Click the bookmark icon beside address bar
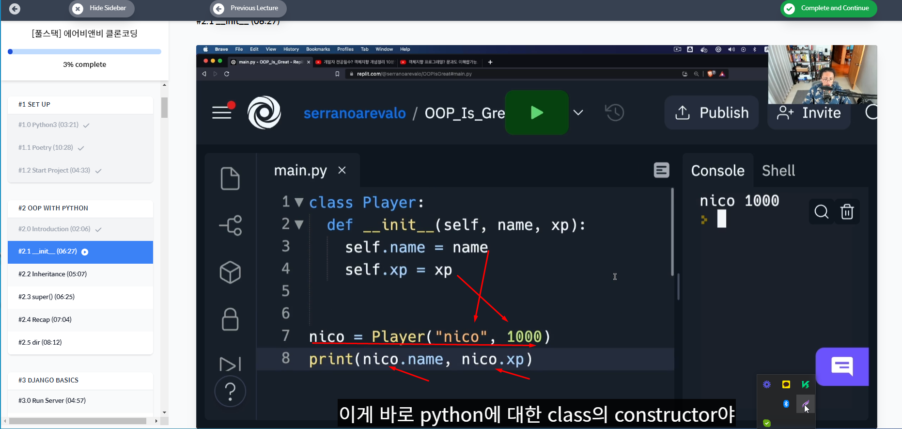Image resolution: width=902 pixels, height=429 pixels. [337, 74]
